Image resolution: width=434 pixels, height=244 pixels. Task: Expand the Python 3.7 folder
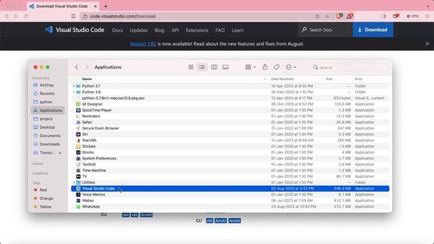point(74,86)
